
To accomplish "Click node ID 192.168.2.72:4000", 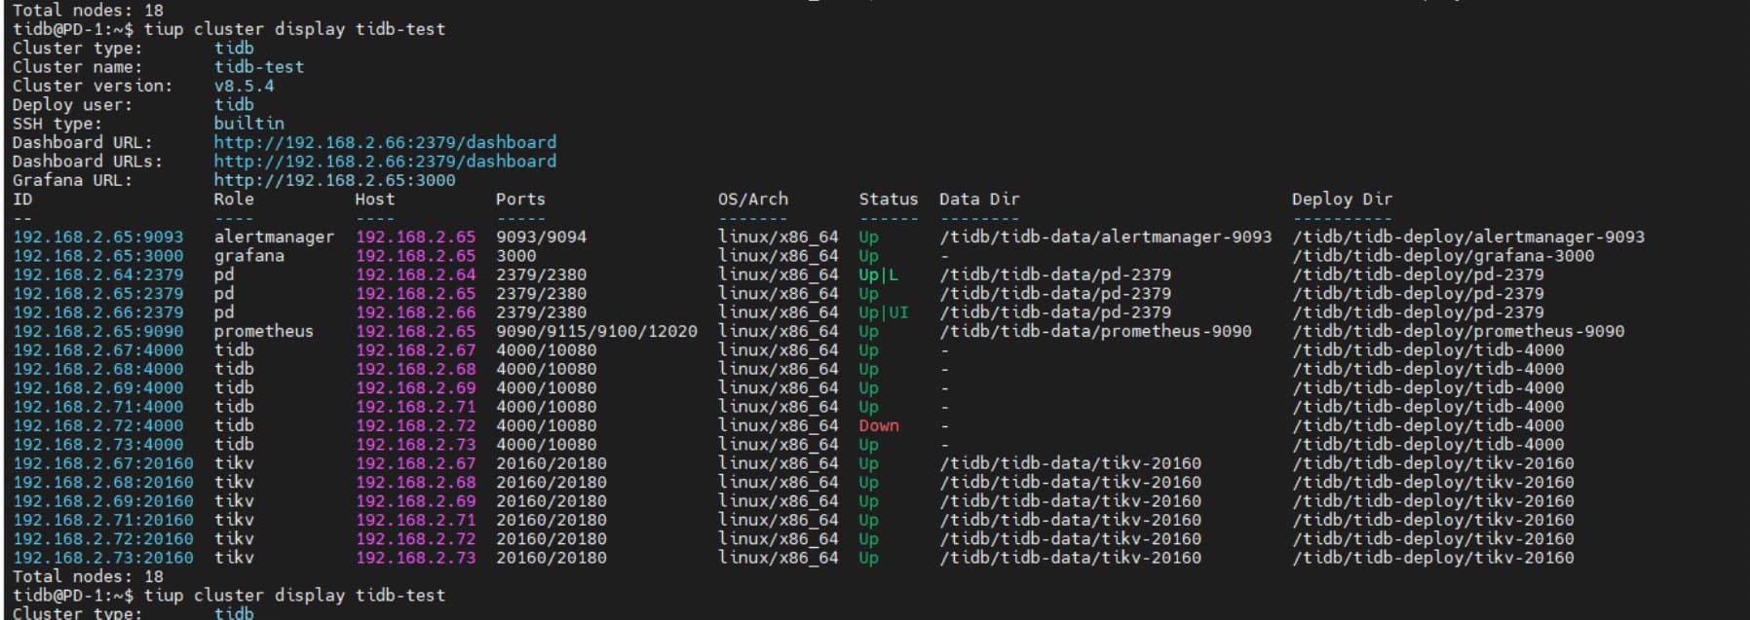I will [98, 425].
